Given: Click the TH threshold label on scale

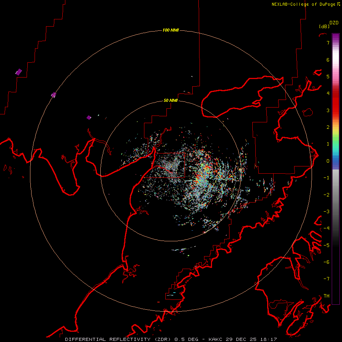Looking at the screenshot, I should (x=326, y=296).
